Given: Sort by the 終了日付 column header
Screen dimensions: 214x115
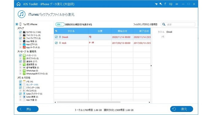Looking at the screenshot, I should coord(142,31).
